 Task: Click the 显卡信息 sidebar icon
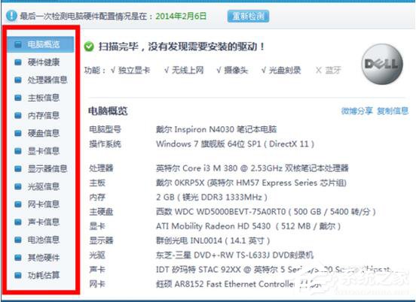click(x=18, y=151)
